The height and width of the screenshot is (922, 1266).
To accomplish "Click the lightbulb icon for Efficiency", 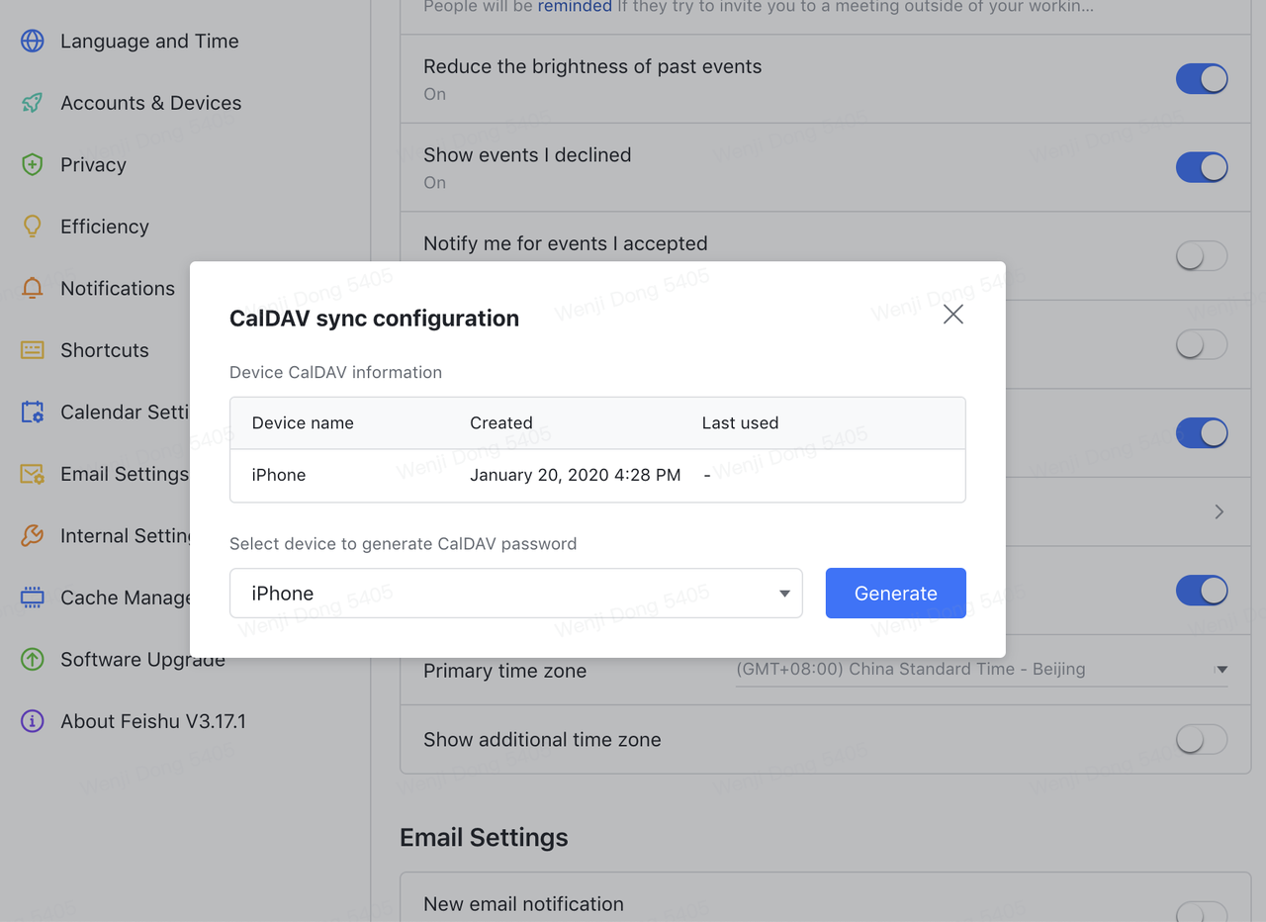I will tap(33, 227).
